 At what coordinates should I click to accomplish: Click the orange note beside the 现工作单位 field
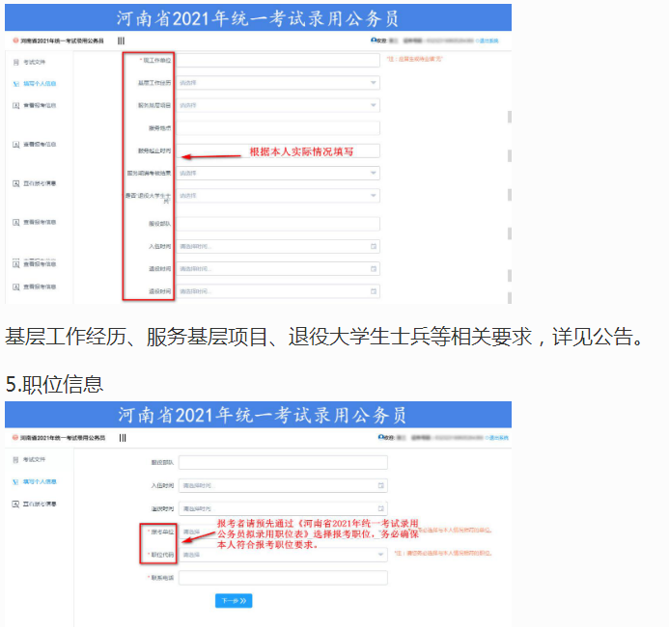coord(415,59)
